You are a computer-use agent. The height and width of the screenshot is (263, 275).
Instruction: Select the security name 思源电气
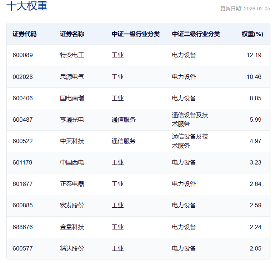72,77
